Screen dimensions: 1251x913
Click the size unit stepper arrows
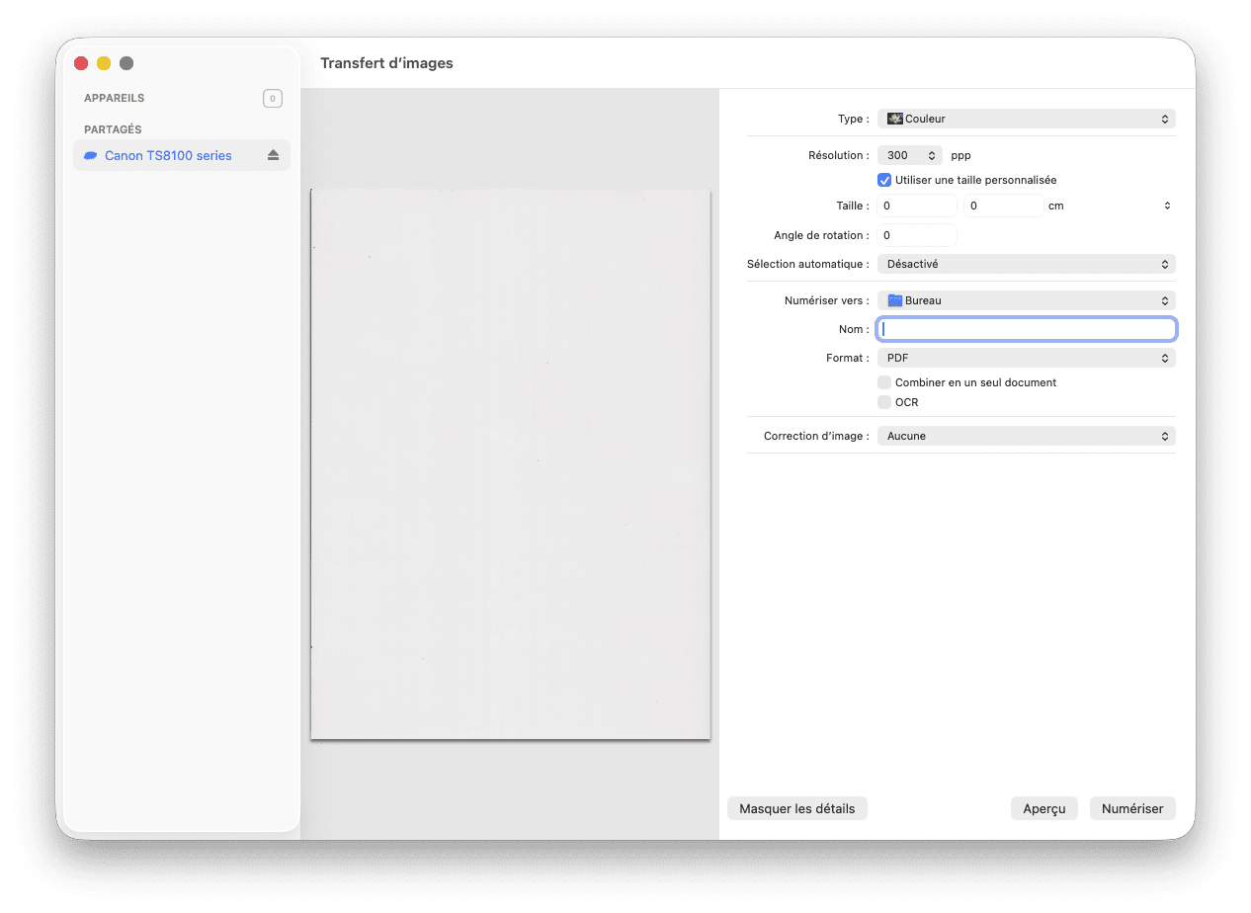(x=1167, y=206)
